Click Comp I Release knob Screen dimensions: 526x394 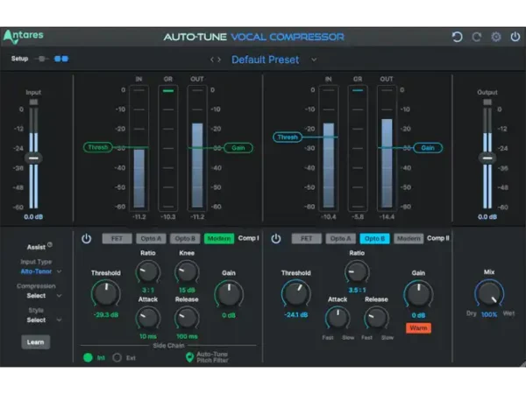click(x=187, y=319)
